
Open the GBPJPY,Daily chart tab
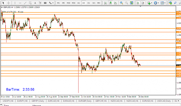coord(38,101)
